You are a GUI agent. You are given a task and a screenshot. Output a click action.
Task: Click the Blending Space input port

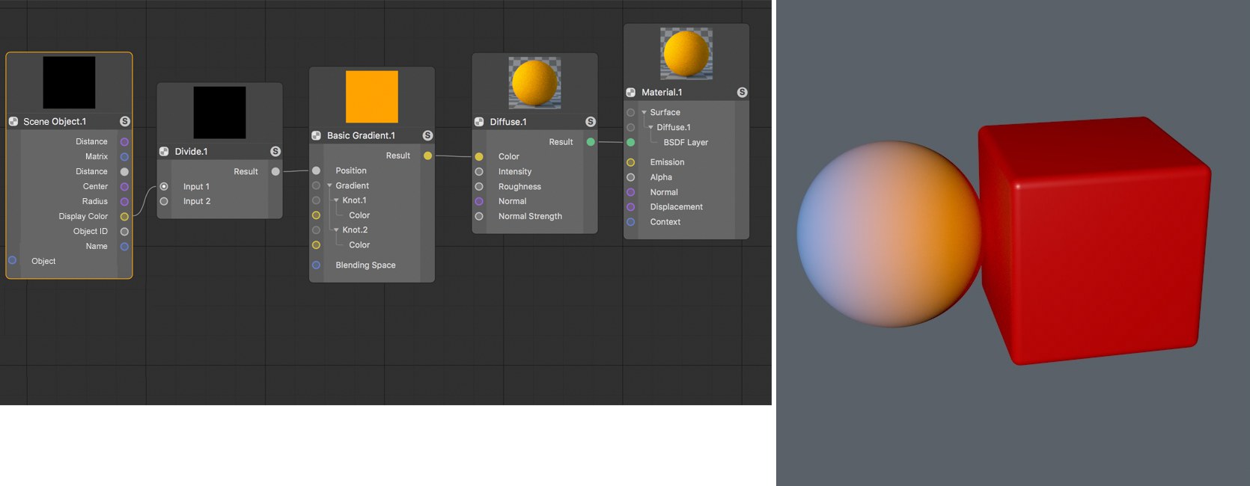pyautogui.click(x=316, y=265)
